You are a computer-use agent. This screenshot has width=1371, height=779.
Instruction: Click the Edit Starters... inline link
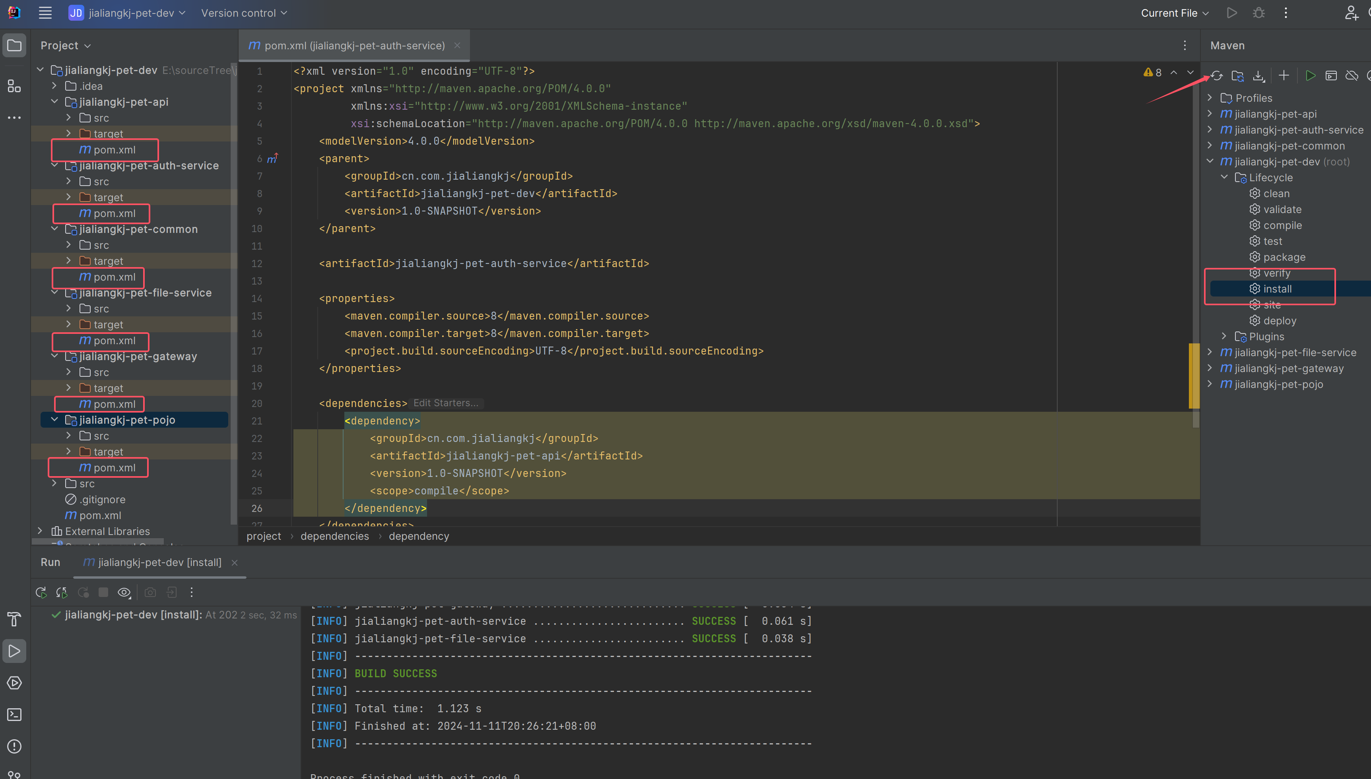point(446,403)
